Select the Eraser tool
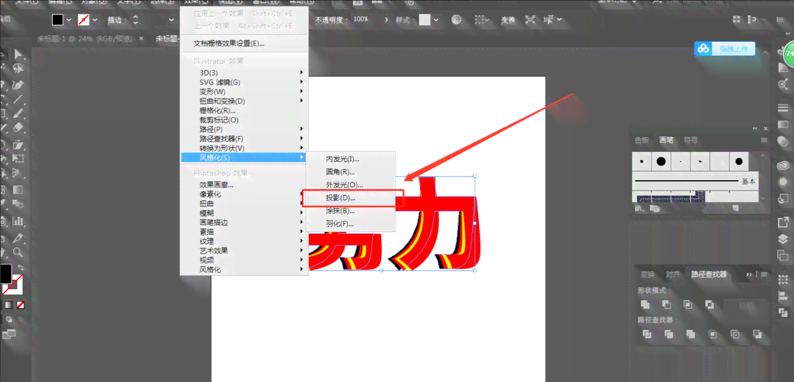The height and width of the screenshot is (382, 794). [18, 127]
